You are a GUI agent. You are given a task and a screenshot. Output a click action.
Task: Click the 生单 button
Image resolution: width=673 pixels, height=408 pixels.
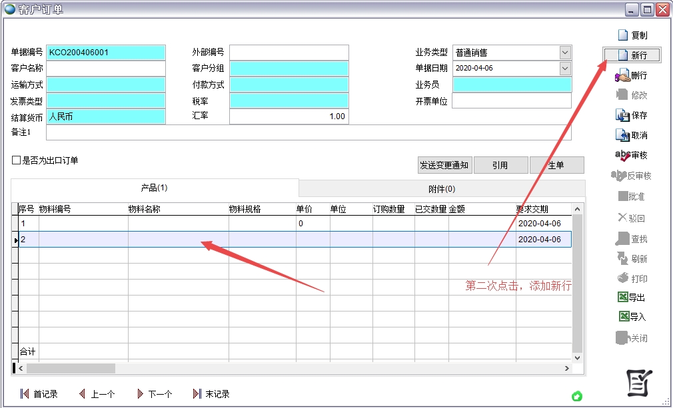pos(556,165)
